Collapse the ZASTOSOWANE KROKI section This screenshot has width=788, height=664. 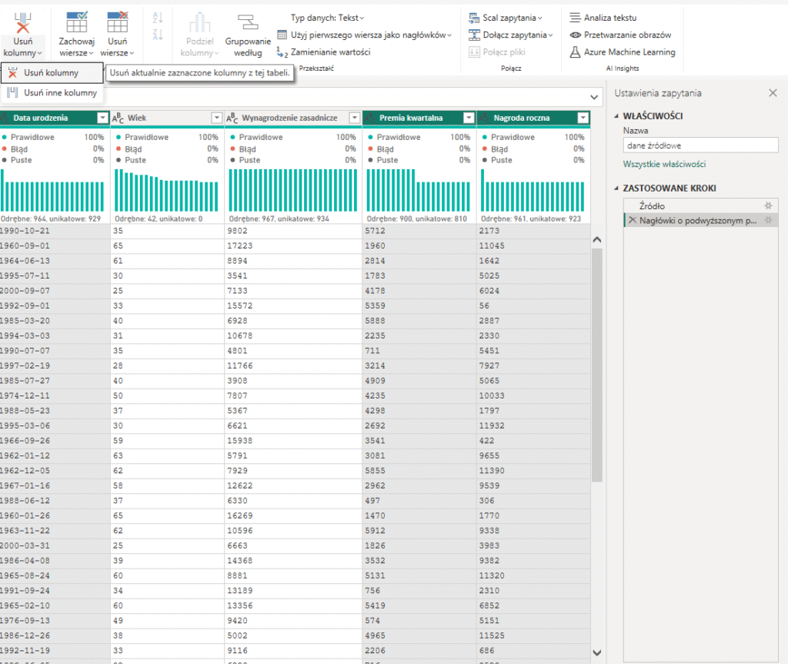click(617, 189)
